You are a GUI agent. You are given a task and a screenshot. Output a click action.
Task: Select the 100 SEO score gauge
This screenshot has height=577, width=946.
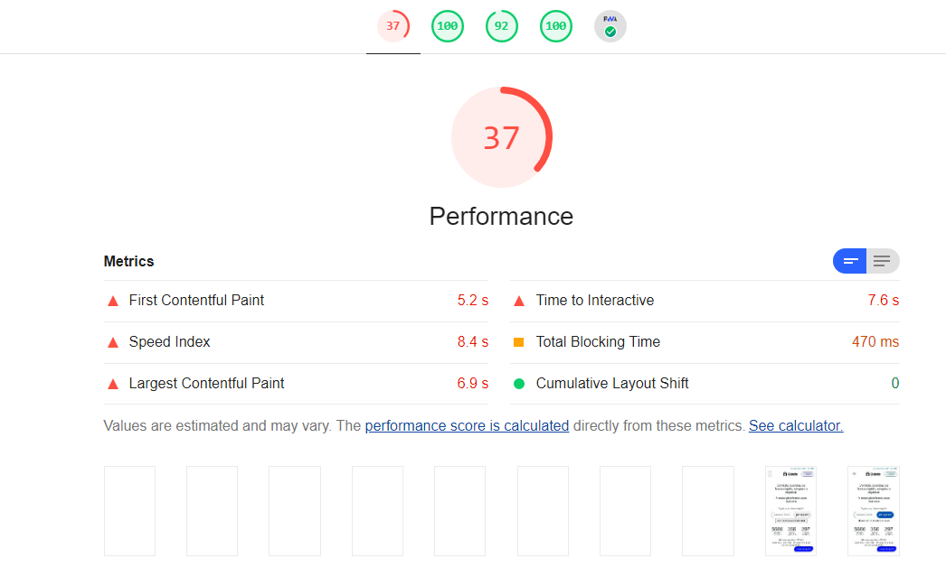point(556,26)
